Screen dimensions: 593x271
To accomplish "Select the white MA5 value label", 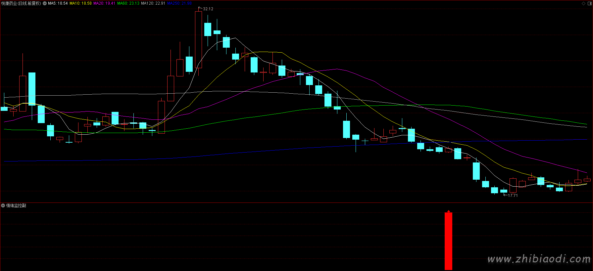I will tap(58, 3).
